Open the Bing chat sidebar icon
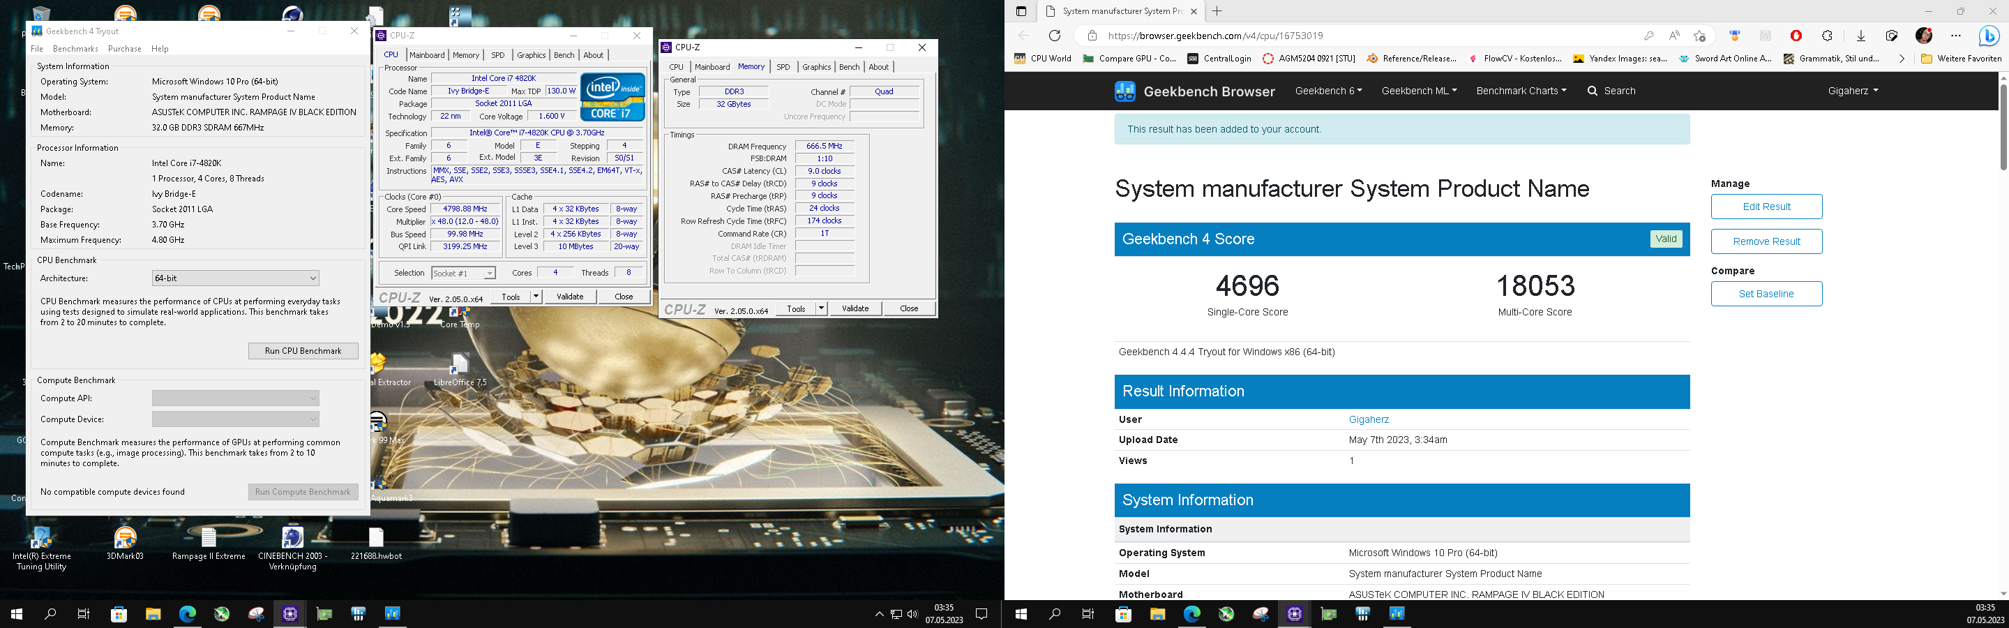 [x=1989, y=35]
